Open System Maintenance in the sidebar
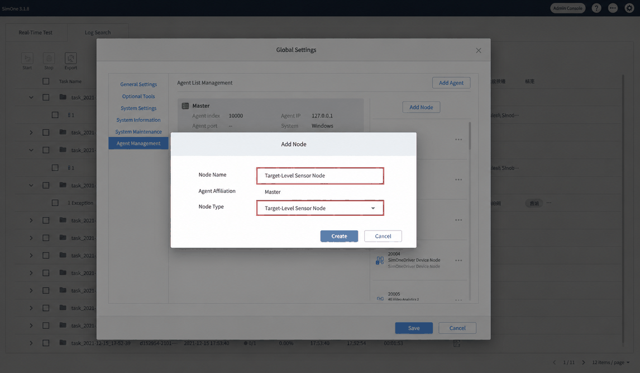The width and height of the screenshot is (640, 373). pos(138,132)
